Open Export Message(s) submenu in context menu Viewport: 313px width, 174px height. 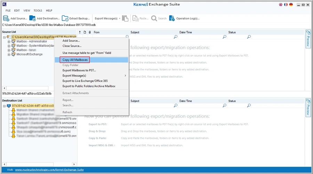point(94,76)
